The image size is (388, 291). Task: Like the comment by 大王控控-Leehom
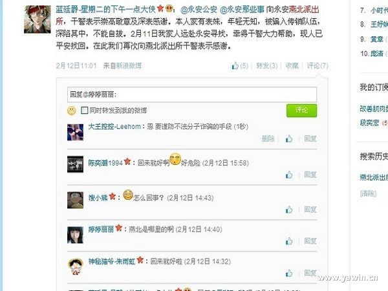click(x=289, y=139)
